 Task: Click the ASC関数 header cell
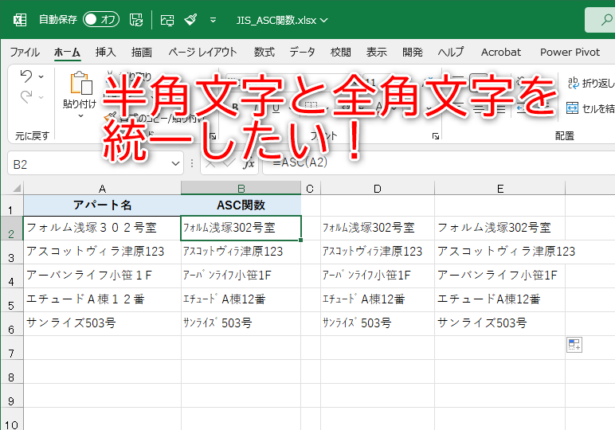click(241, 205)
